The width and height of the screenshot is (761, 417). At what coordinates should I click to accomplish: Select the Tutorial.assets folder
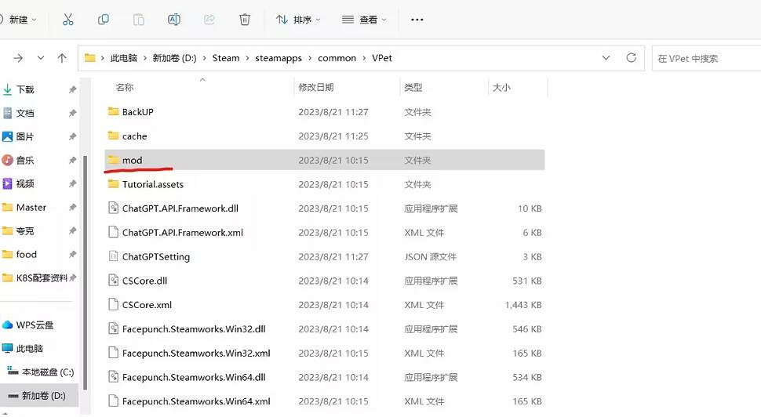coord(324,184)
